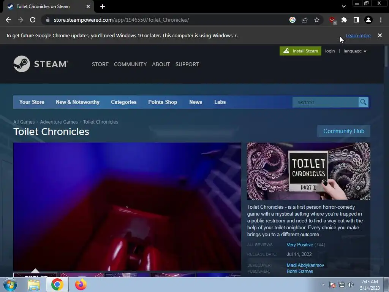Click into the store search field
Image resolution: width=389 pixels, height=292 pixels.
[x=326, y=102]
